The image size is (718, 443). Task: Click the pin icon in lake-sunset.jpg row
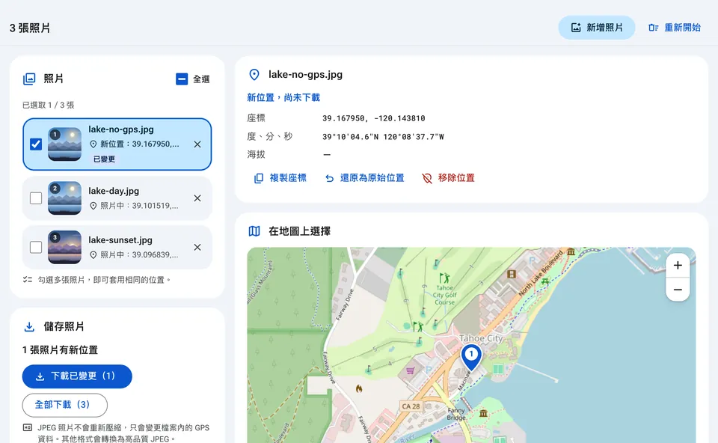(93, 255)
